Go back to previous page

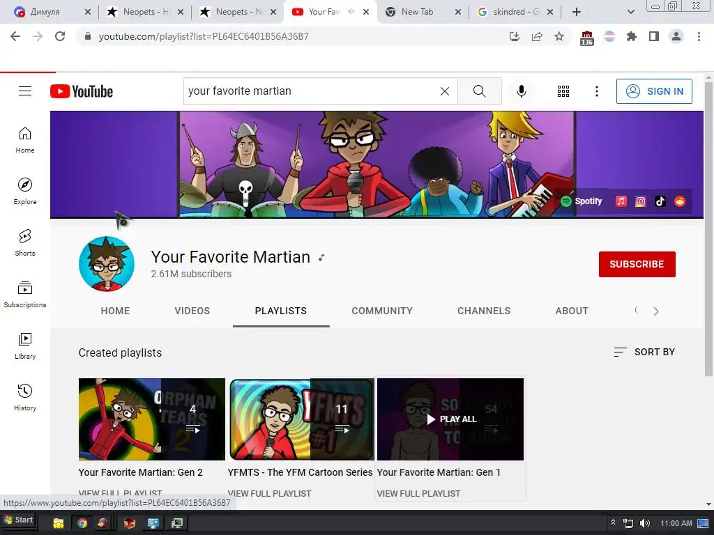tap(15, 36)
